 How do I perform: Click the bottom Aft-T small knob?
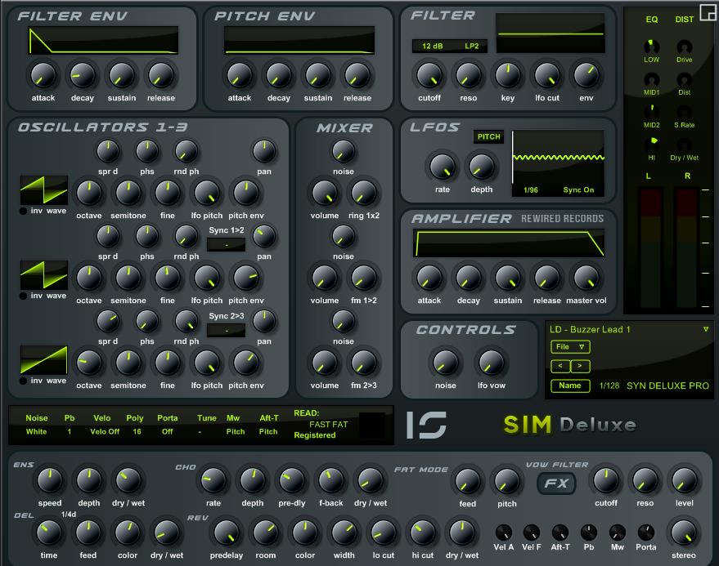(x=559, y=533)
